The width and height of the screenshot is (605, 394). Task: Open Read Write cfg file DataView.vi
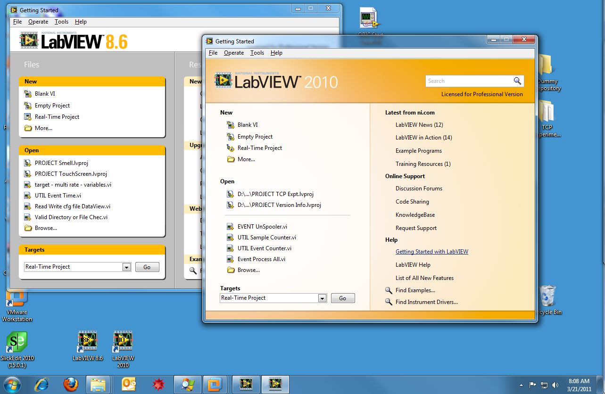click(x=73, y=206)
